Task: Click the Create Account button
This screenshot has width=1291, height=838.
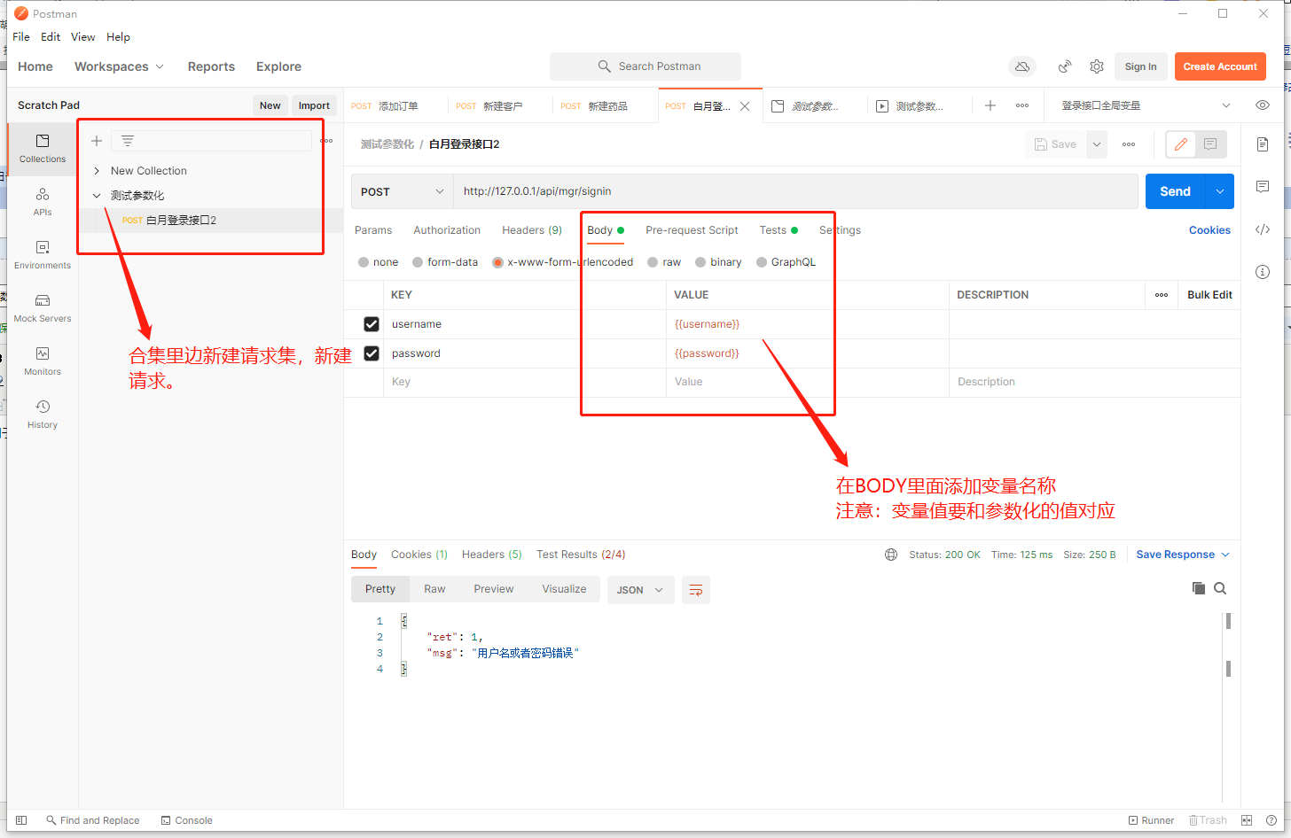Action: click(x=1220, y=66)
